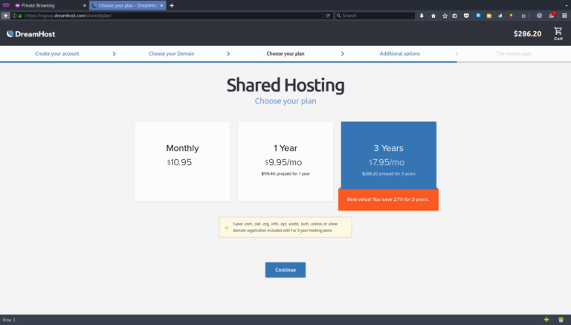
Task: Select the Choose your plan step
Action: [x=285, y=54]
